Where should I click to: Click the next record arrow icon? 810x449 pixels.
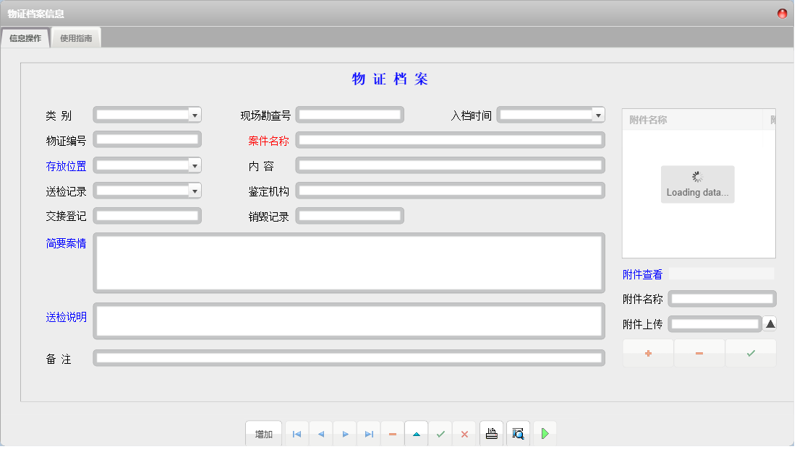coord(345,433)
